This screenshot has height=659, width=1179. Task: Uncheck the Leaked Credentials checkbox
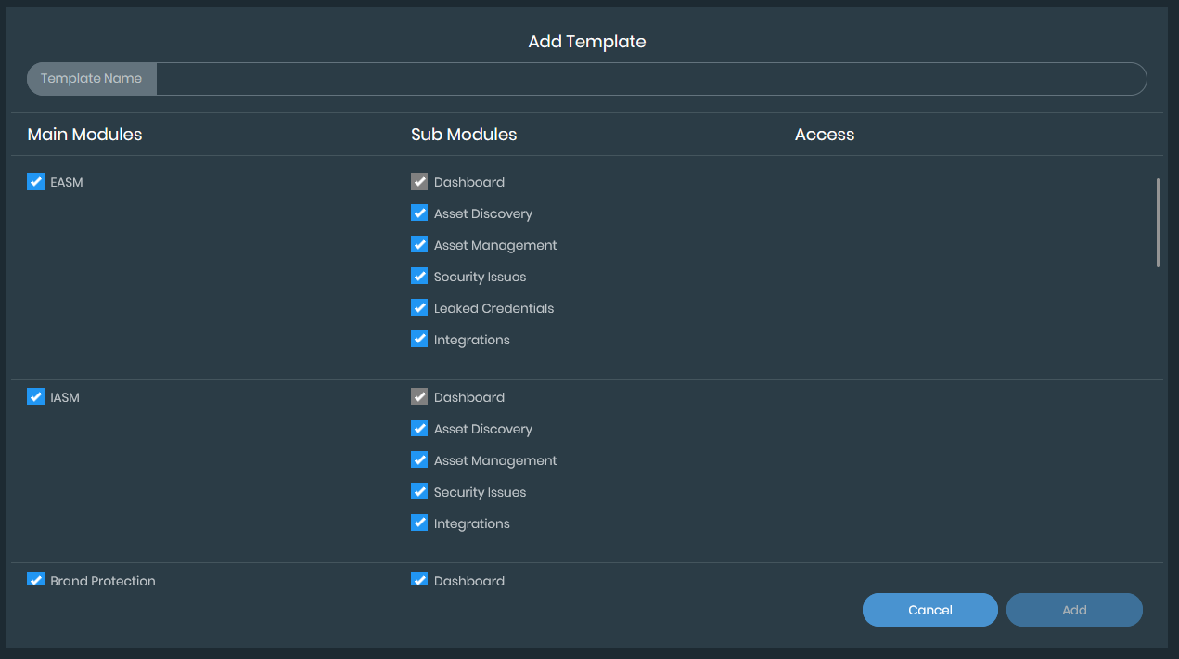419,308
